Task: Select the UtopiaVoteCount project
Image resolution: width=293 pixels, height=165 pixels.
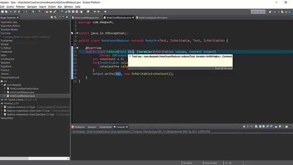Action: coord(10,77)
